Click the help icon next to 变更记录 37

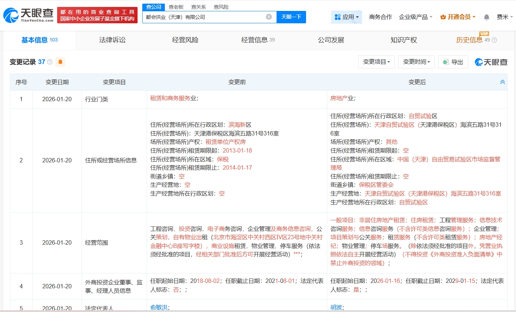[50, 62]
